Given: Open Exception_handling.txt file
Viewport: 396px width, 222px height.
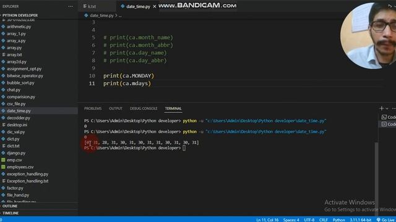Looking at the screenshot, I should pos(27,181).
